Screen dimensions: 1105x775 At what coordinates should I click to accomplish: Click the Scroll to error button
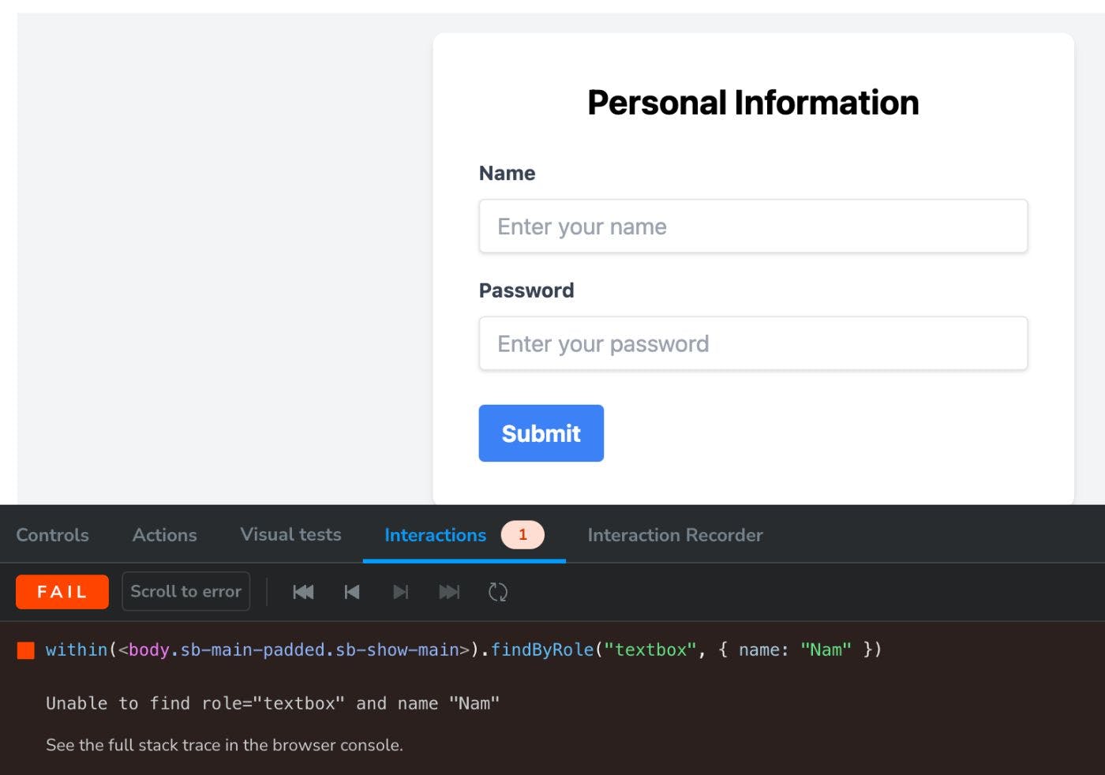(x=185, y=592)
